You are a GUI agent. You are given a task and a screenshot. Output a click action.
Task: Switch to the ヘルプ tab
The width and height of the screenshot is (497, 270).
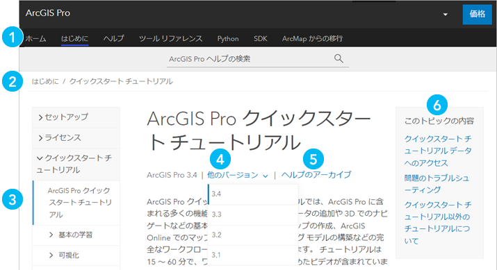point(113,39)
